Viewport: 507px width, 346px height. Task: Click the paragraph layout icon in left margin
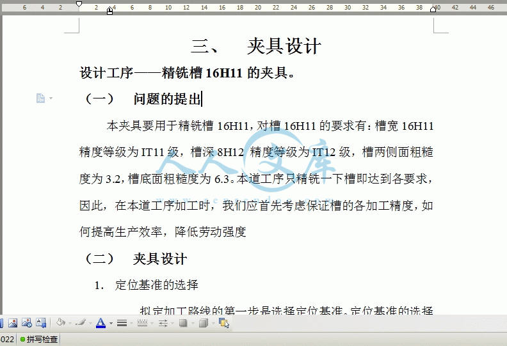point(41,98)
